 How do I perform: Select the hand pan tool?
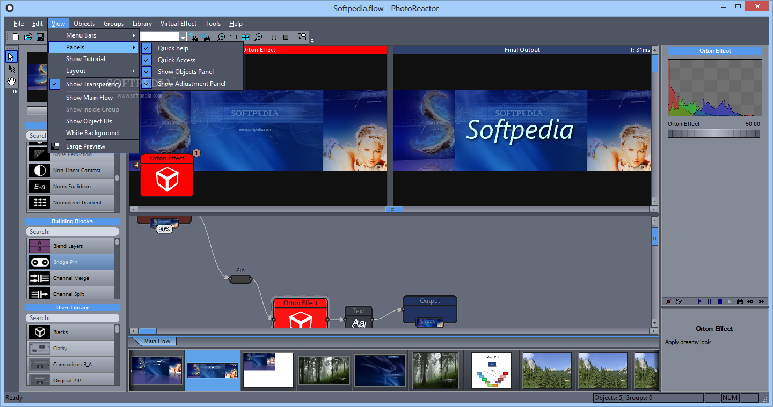(x=11, y=82)
